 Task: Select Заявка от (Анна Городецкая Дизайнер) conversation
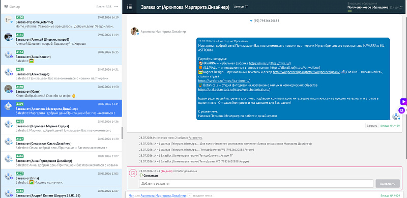click(61, 160)
